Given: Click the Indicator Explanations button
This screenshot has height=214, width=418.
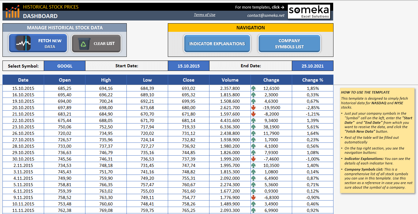Looking at the screenshot, I should [x=217, y=44].
